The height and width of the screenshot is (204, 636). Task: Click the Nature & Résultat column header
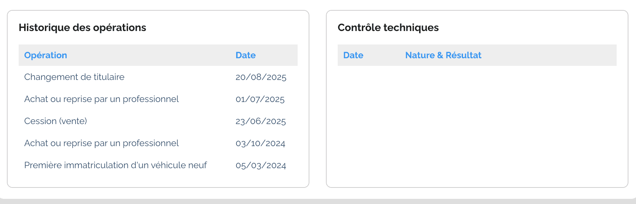click(x=443, y=55)
